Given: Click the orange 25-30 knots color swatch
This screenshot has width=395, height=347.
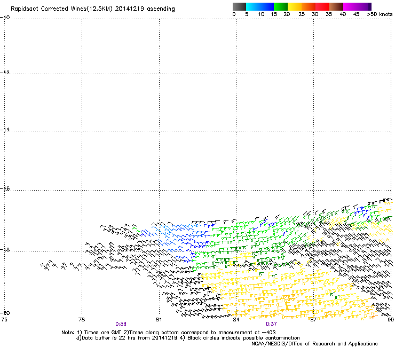Looking at the screenshot, I should [309, 6].
